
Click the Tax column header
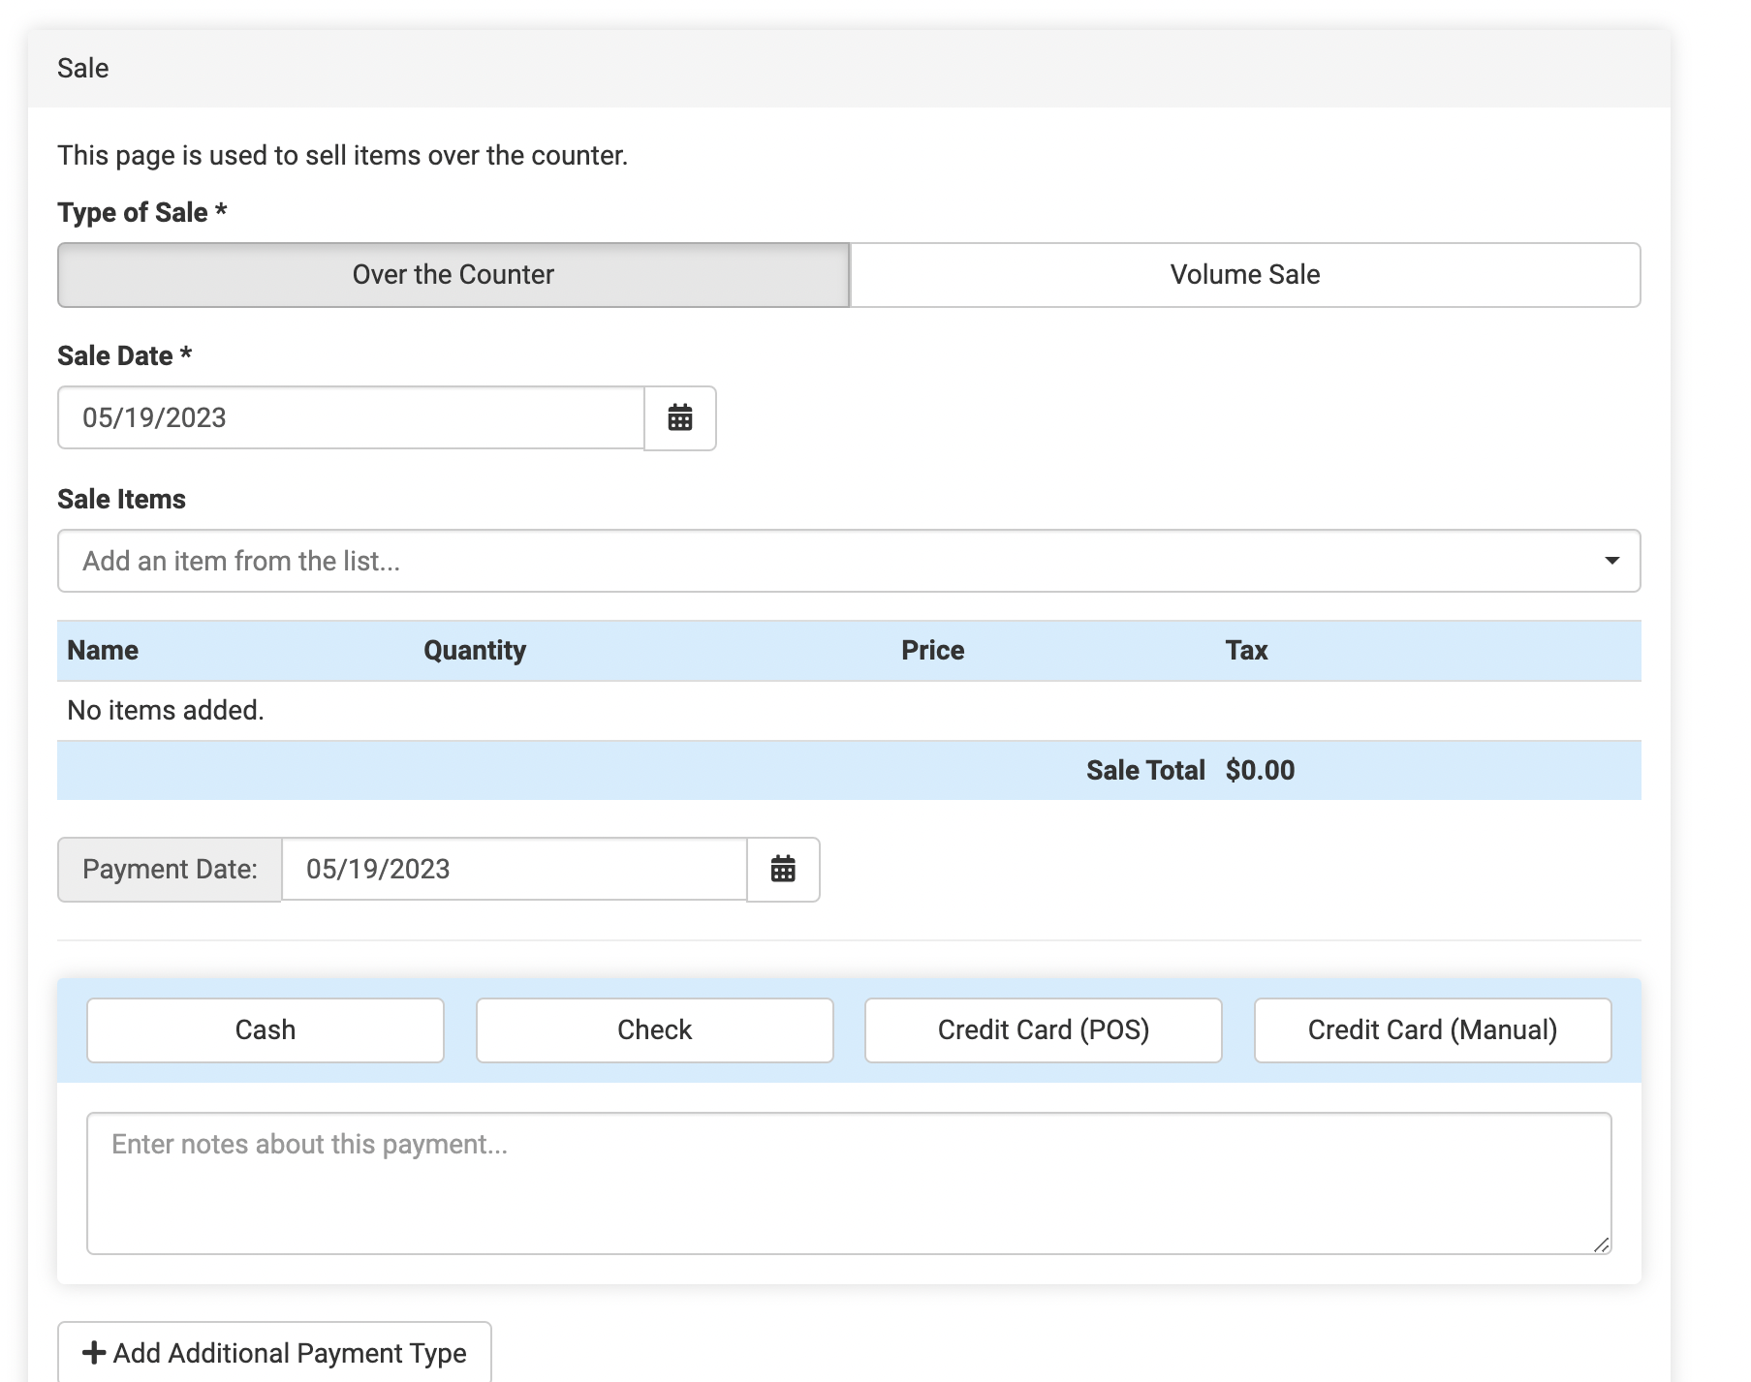tap(1246, 651)
